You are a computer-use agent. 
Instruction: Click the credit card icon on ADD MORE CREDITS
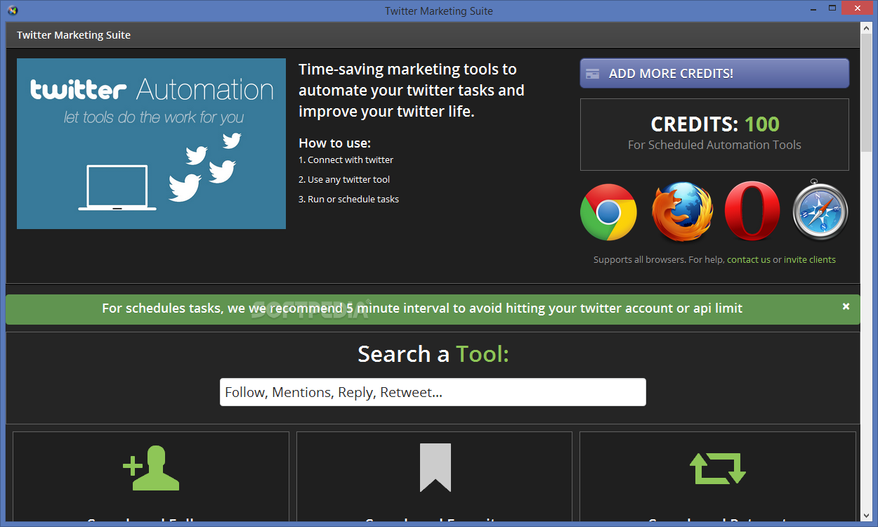[593, 73]
